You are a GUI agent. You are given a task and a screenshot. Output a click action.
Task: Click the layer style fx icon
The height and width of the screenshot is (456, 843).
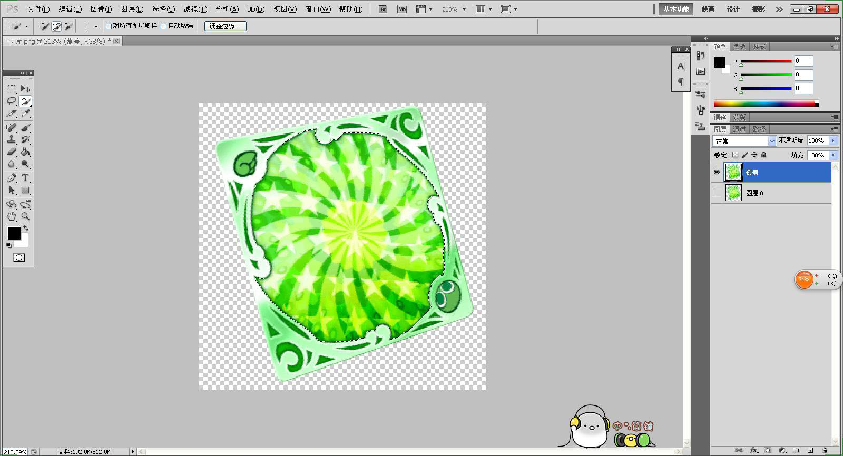click(753, 451)
